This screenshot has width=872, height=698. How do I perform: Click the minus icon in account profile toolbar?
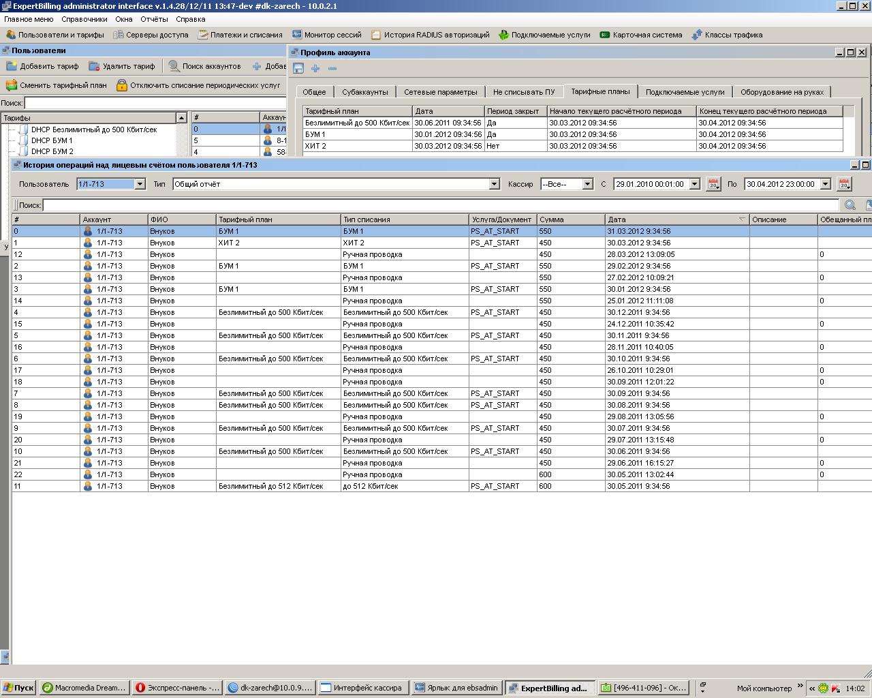(x=332, y=68)
